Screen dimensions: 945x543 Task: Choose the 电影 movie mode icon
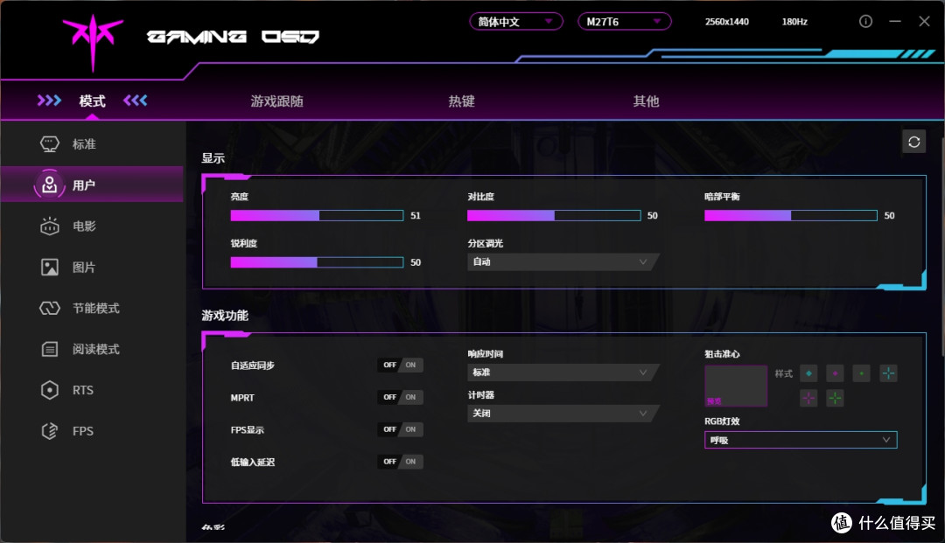coord(49,226)
